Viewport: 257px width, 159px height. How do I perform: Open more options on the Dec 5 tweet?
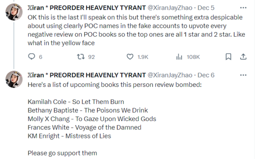[x=243, y=8]
